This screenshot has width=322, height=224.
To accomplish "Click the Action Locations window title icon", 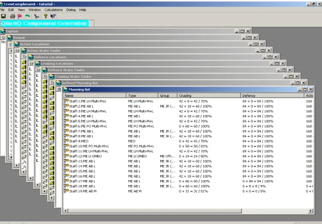I will click(x=17, y=44).
